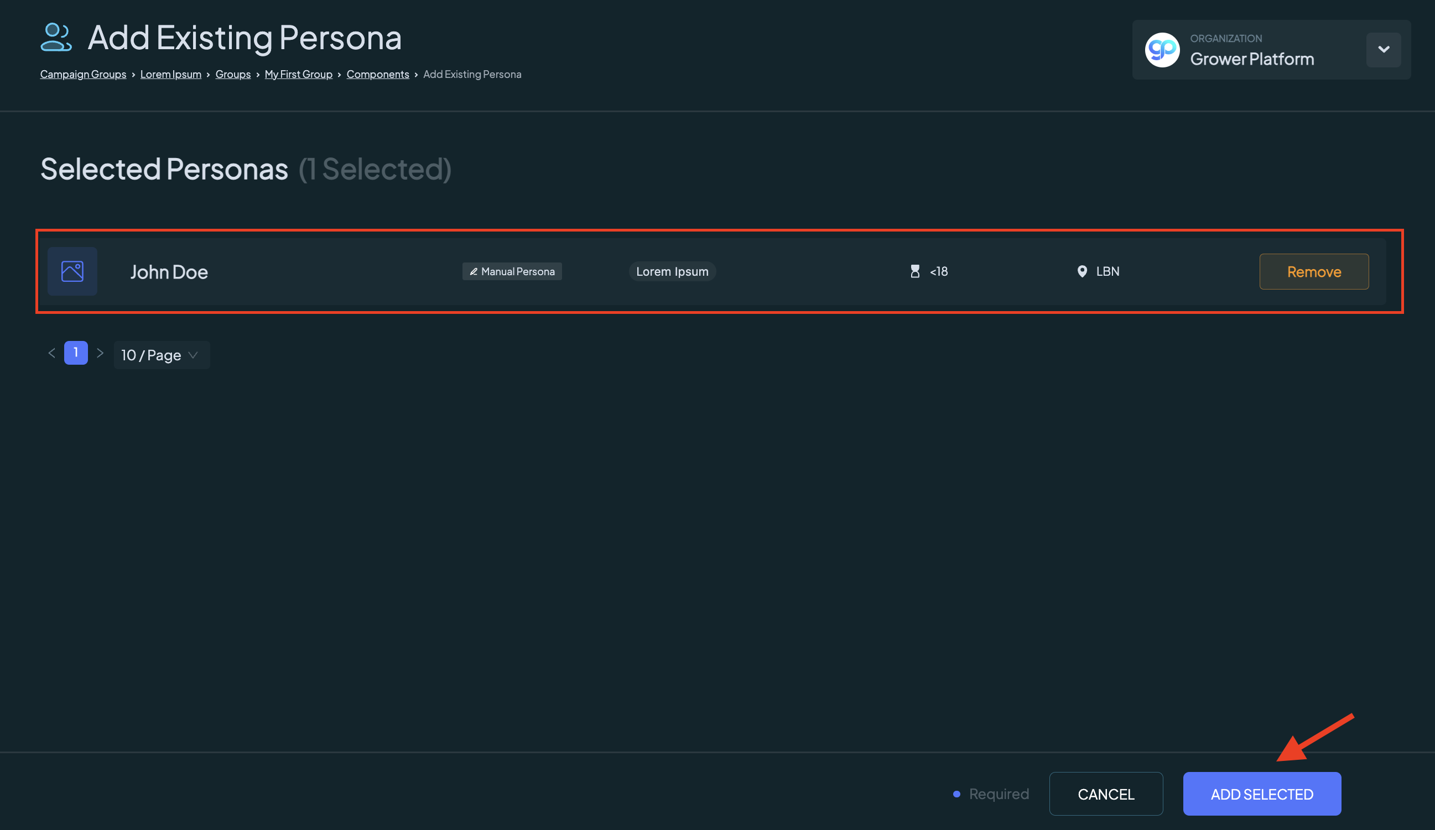Open the Campaign Groups breadcrumb link
The width and height of the screenshot is (1435, 830).
coord(83,74)
